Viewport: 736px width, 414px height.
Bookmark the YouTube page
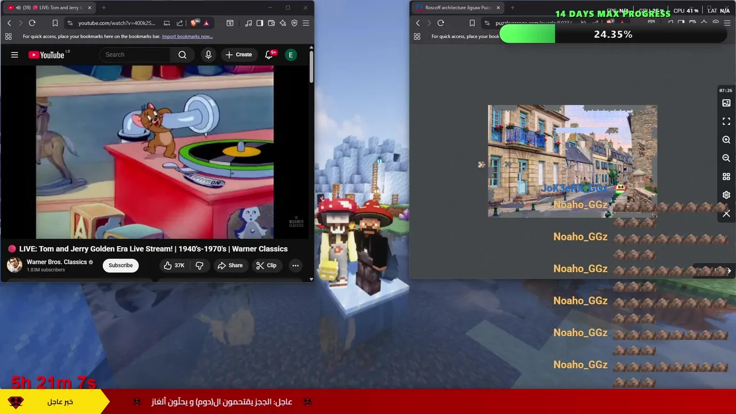coord(55,23)
